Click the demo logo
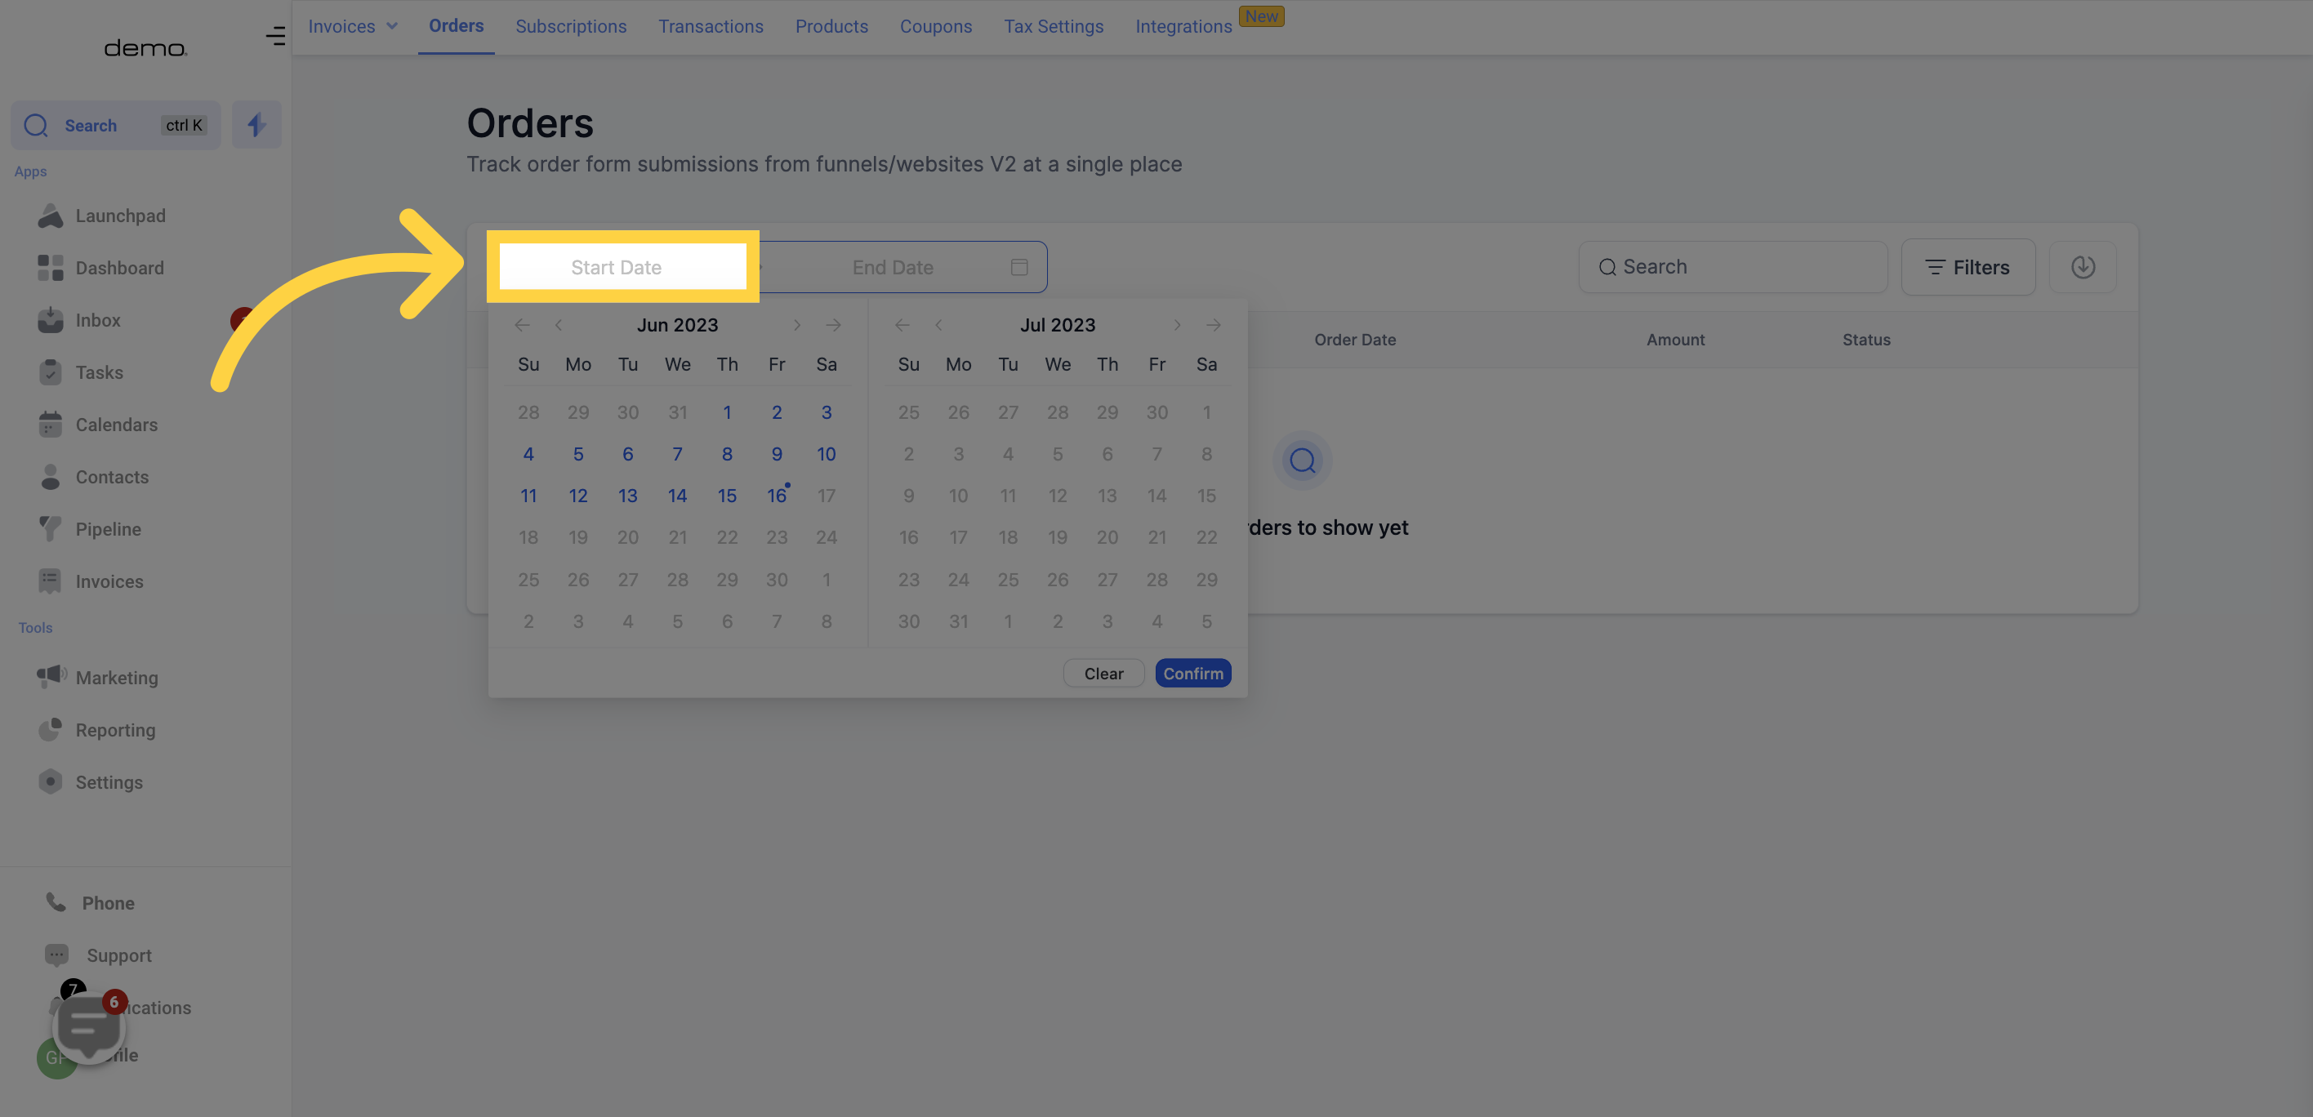Image resolution: width=2313 pixels, height=1117 pixels. point(145,47)
